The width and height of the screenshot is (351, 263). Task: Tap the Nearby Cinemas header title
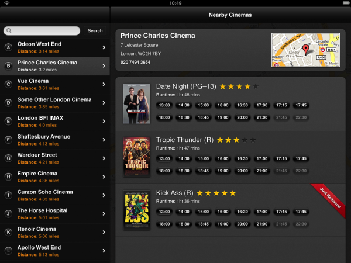coord(230,15)
